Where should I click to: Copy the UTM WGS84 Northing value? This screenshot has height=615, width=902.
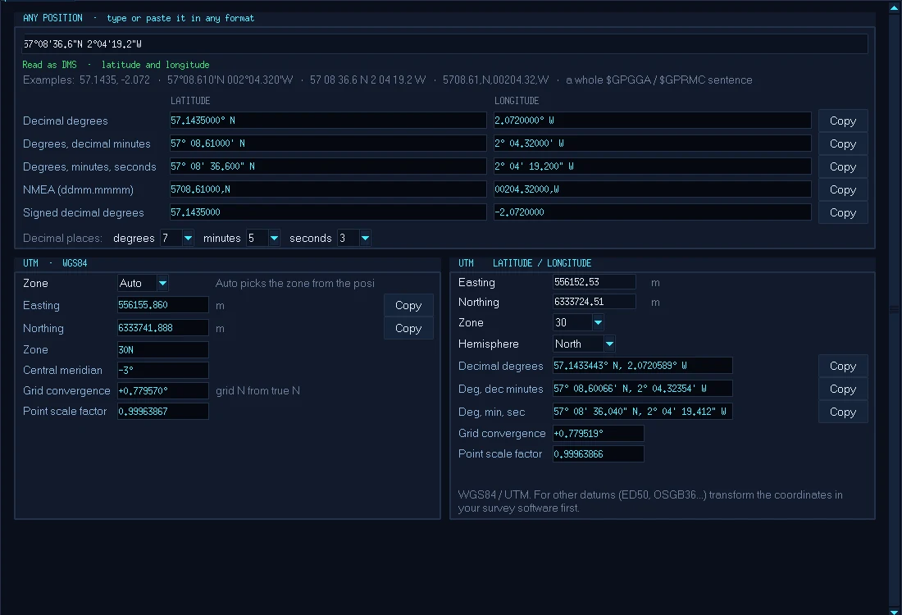point(408,329)
